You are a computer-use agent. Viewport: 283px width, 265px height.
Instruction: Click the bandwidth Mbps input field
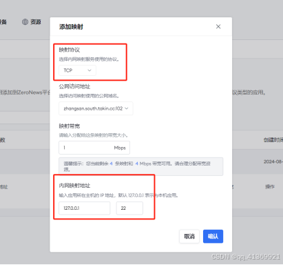94,148
